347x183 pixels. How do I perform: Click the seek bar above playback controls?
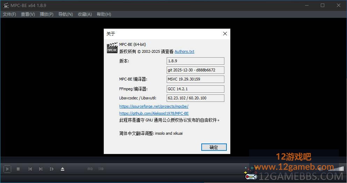click(x=173, y=160)
